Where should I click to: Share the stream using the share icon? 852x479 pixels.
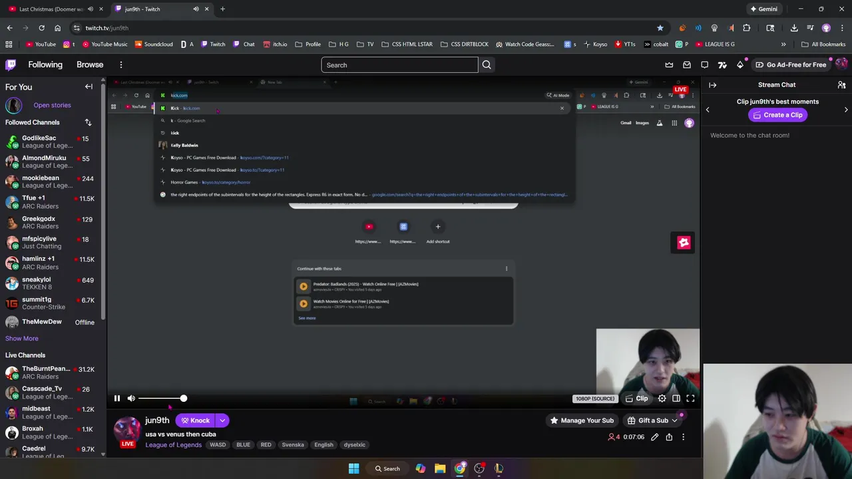(x=669, y=437)
